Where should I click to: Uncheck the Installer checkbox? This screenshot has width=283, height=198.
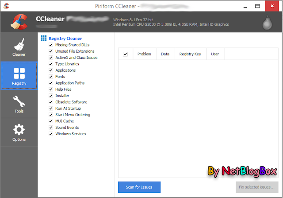click(x=51, y=96)
